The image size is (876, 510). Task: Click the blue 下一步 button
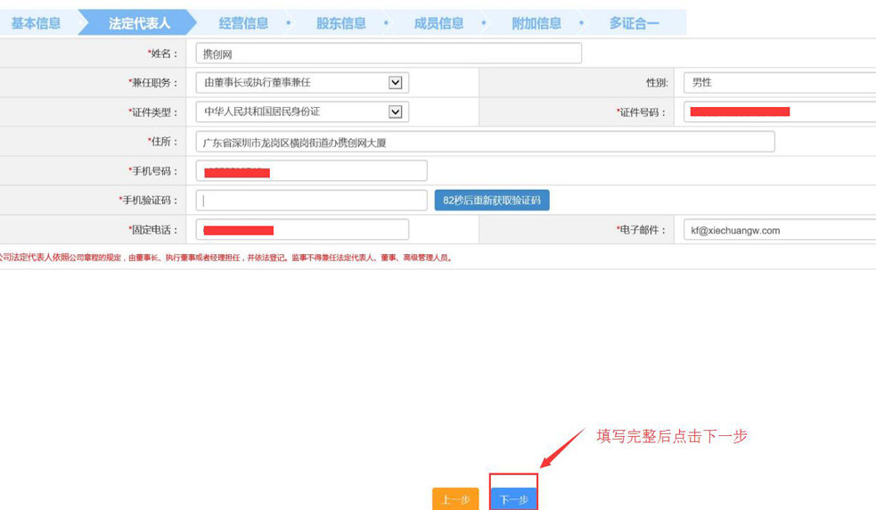[513, 498]
